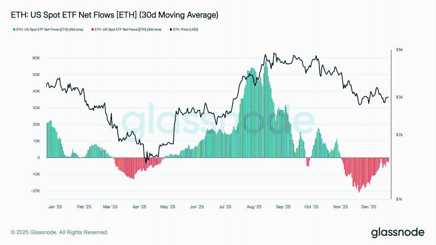Click the $5k right price axis label
Screen dimensions: 436x245
(399, 50)
